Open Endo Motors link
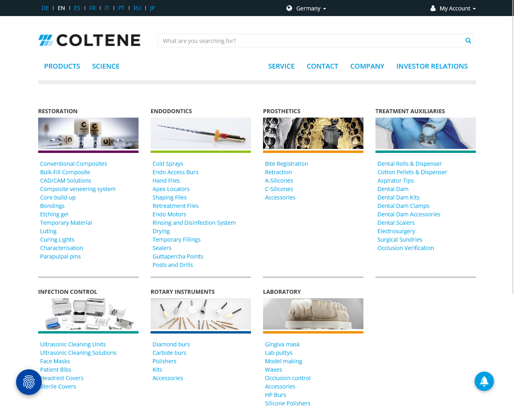The image size is (514, 411). point(169,214)
